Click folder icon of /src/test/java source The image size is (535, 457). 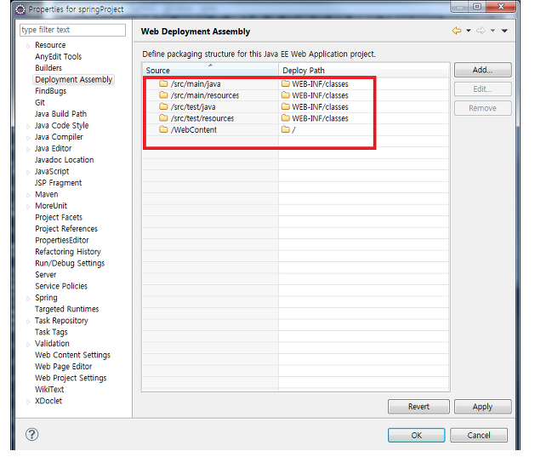[x=163, y=106]
